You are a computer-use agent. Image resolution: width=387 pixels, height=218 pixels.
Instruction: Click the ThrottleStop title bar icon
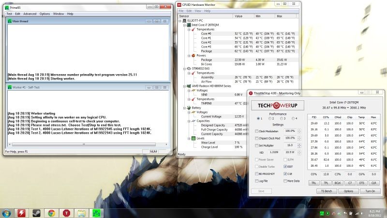tap(251, 93)
